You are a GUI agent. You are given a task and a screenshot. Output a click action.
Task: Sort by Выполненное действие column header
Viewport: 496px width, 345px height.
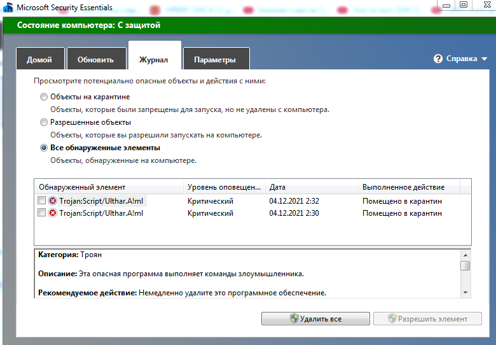click(x=409, y=187)
